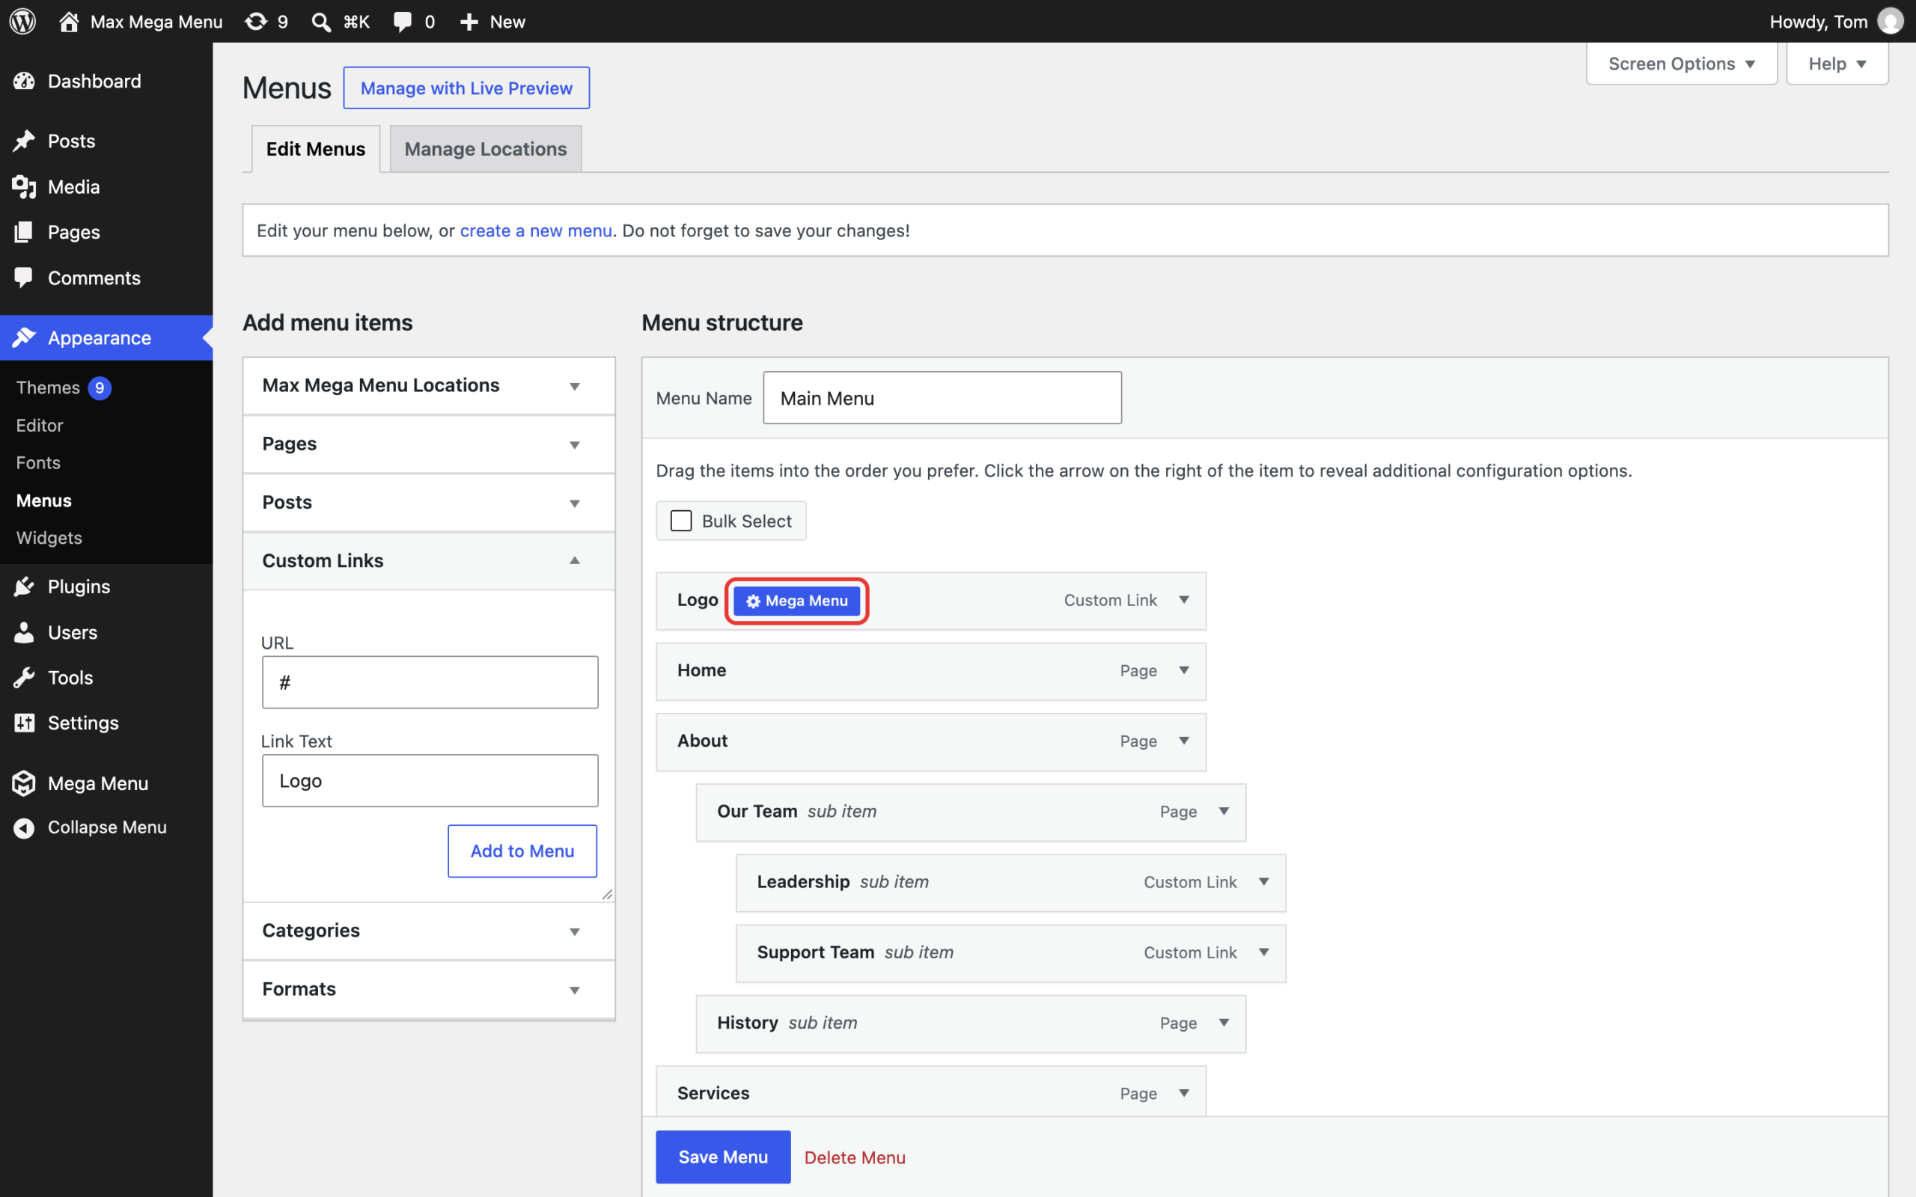Open the user avatar for Howdy, Tom
This screenshot has height=1197, width=1916.
[1891, 22]
